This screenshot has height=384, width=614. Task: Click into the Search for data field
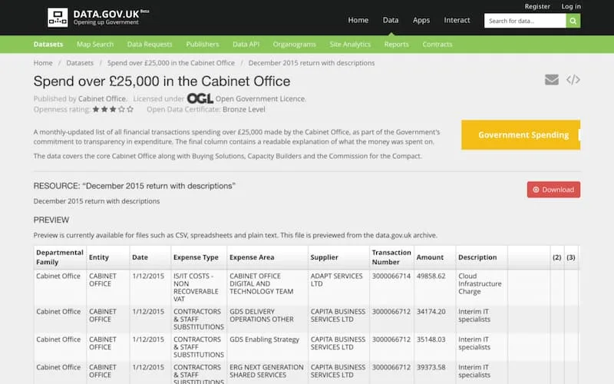(525, 21)
